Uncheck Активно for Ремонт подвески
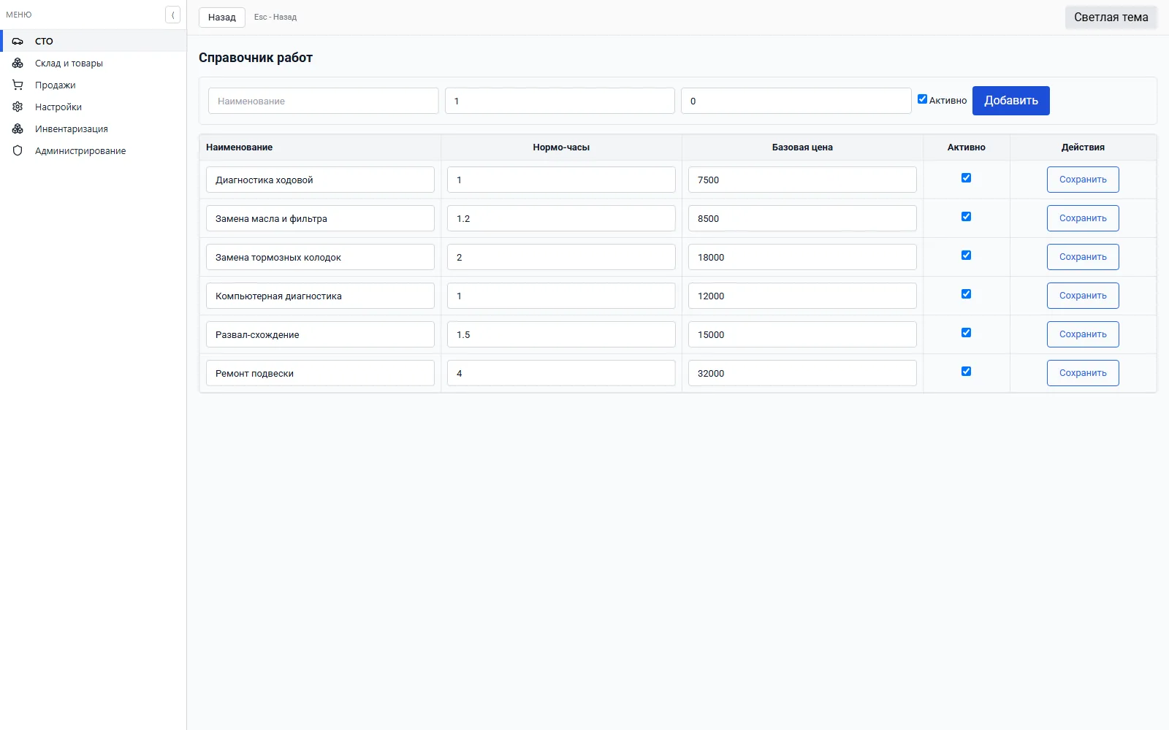The width and height of the screenshot is (1169, 730). (966, 372)
